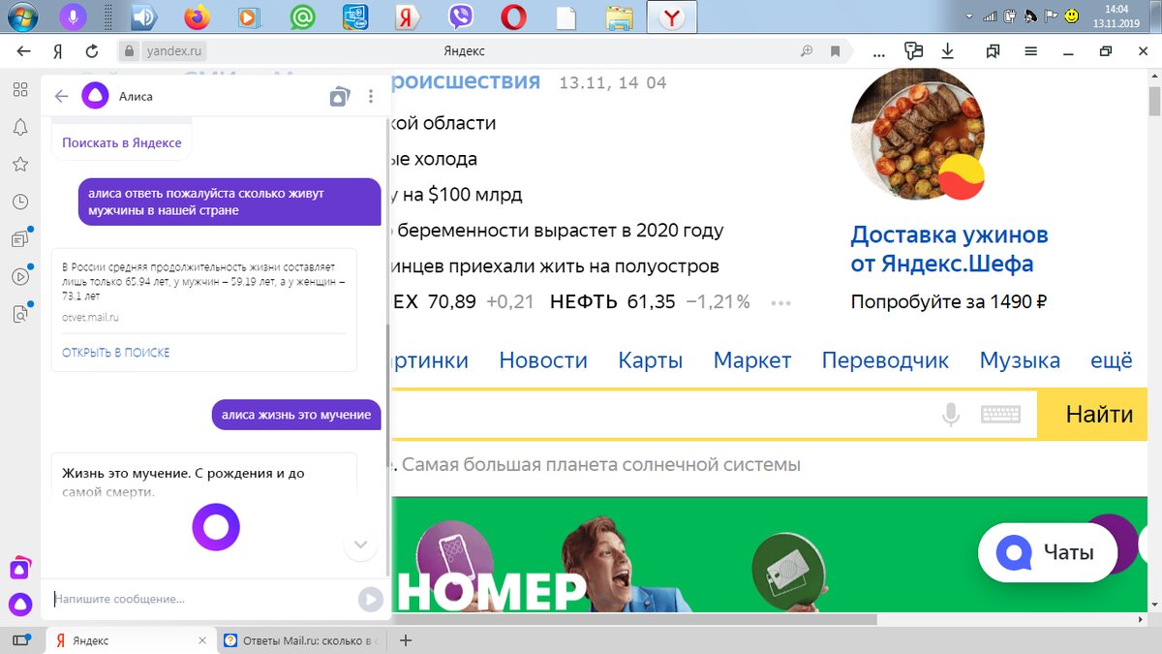Show hidden tray icons arrow
Screen dimensions: 1162x654
click(967, 16)
